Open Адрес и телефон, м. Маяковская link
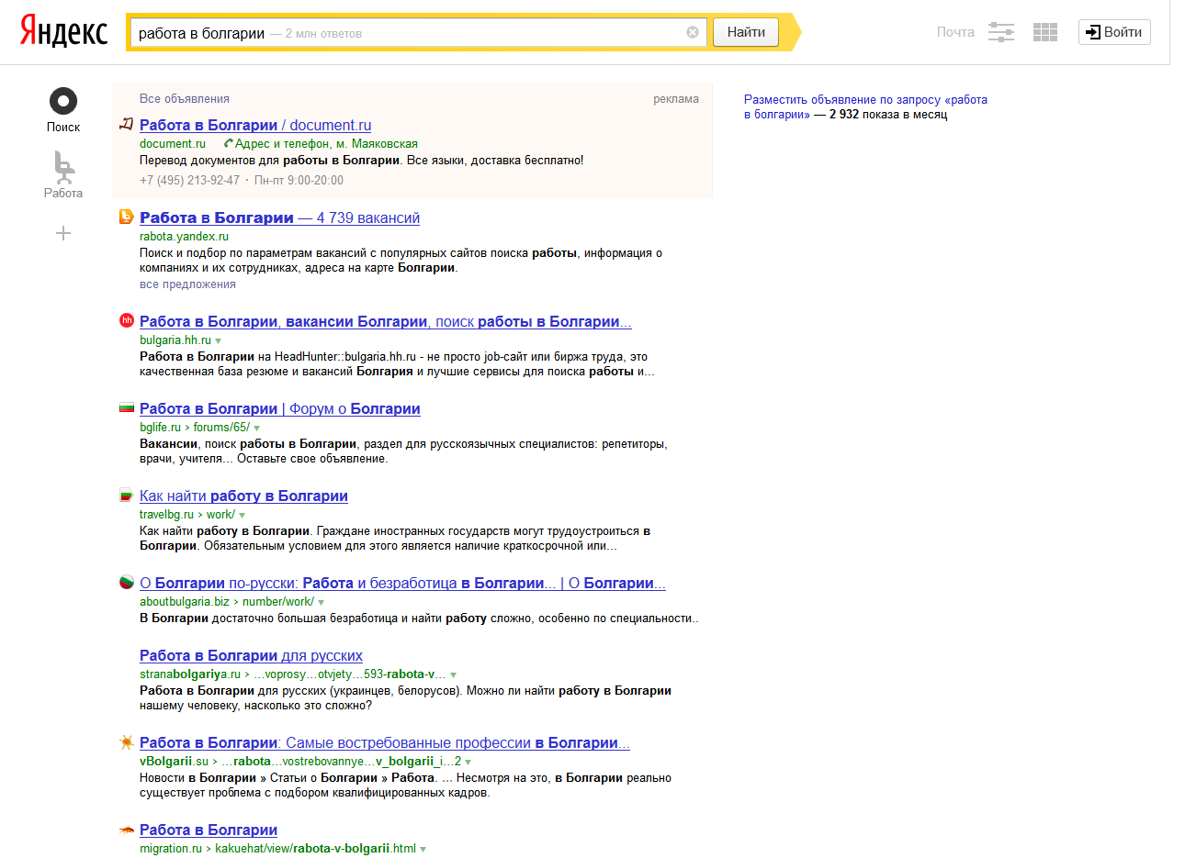This screenshot has height=858, width=1185. [x=326, y=143]
